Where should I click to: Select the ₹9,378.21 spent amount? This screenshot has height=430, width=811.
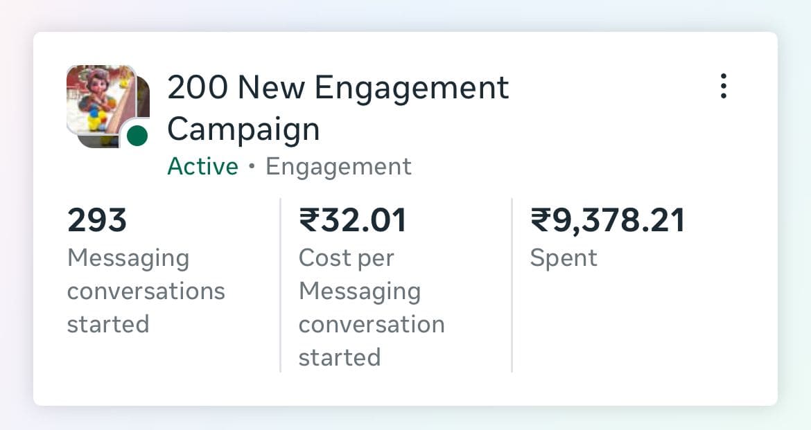tap(607, 221)
